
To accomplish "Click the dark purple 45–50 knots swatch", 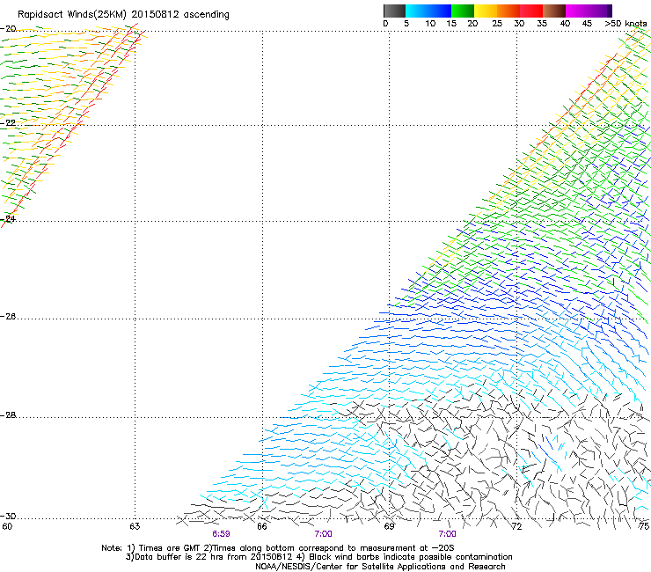I will (600, 11).
